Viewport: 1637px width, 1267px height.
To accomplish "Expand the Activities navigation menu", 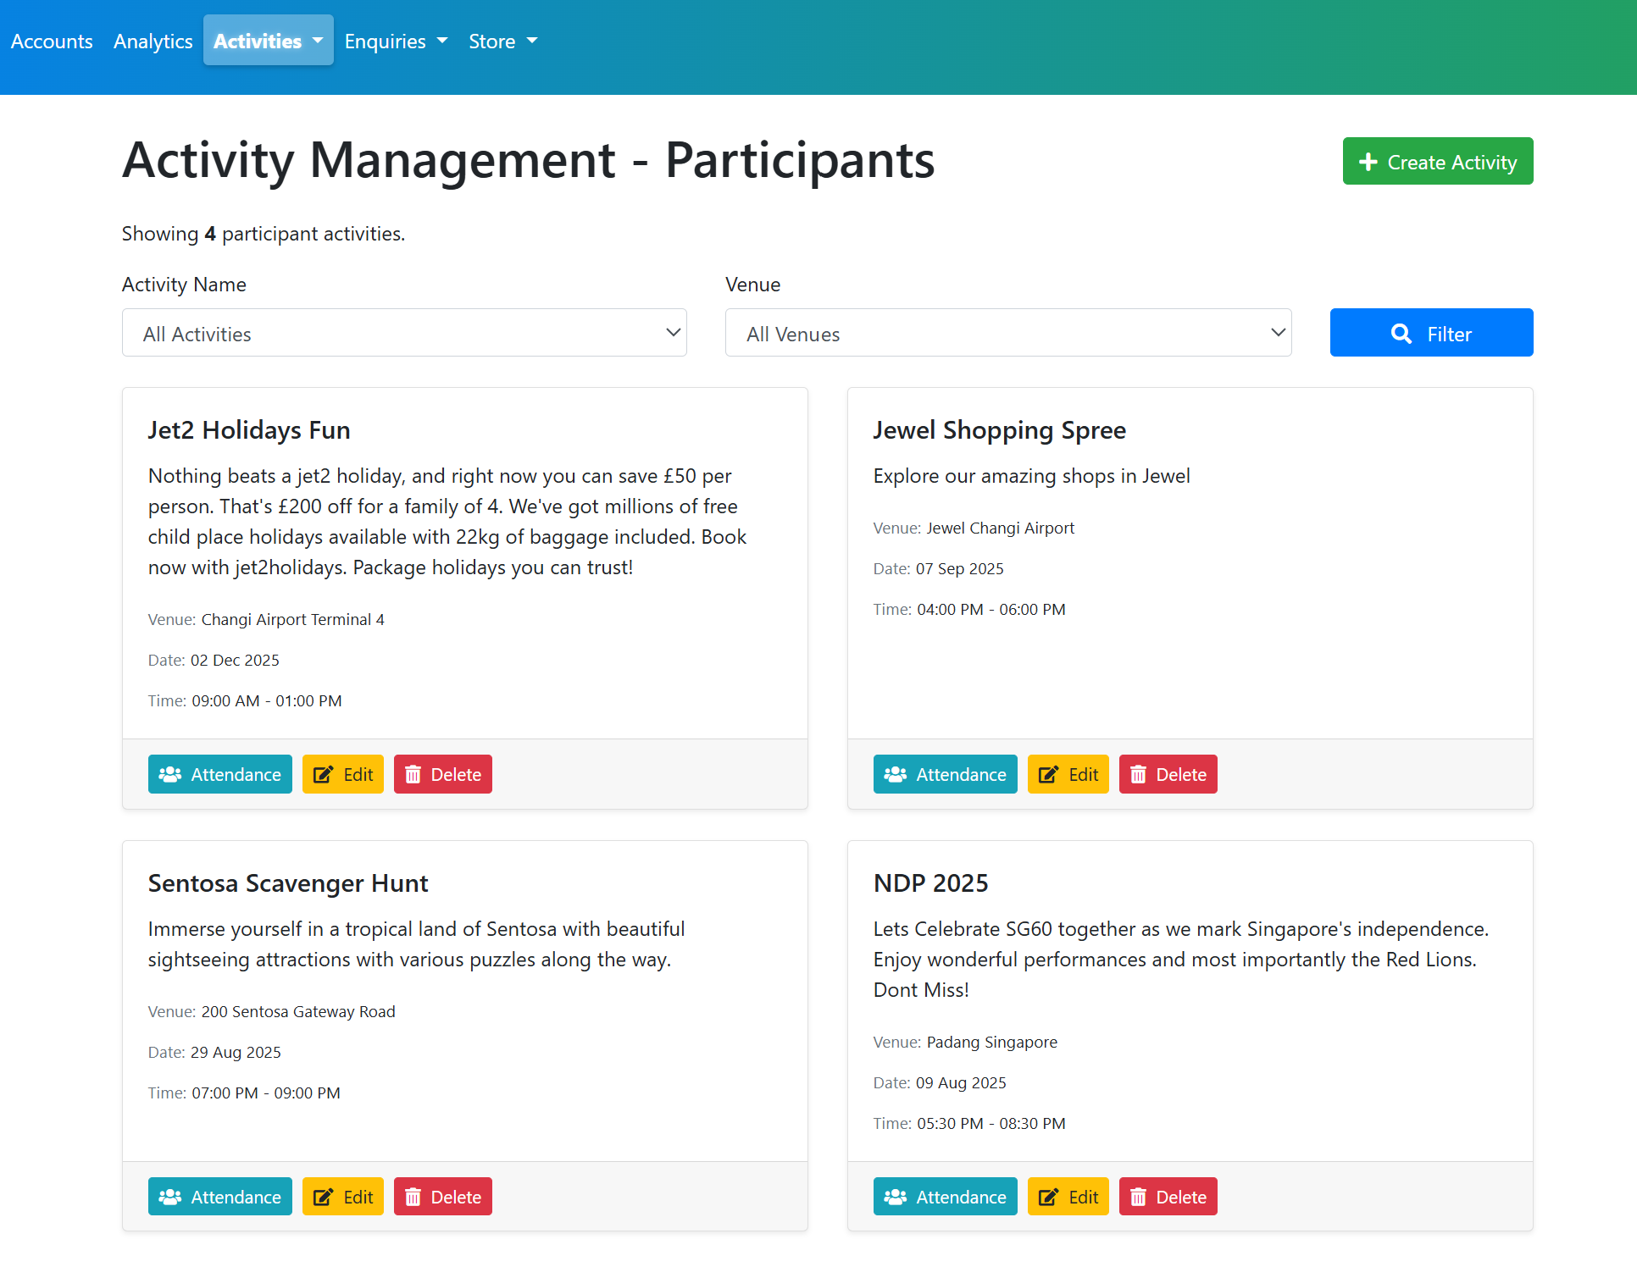I will click(x=268, y=41).
